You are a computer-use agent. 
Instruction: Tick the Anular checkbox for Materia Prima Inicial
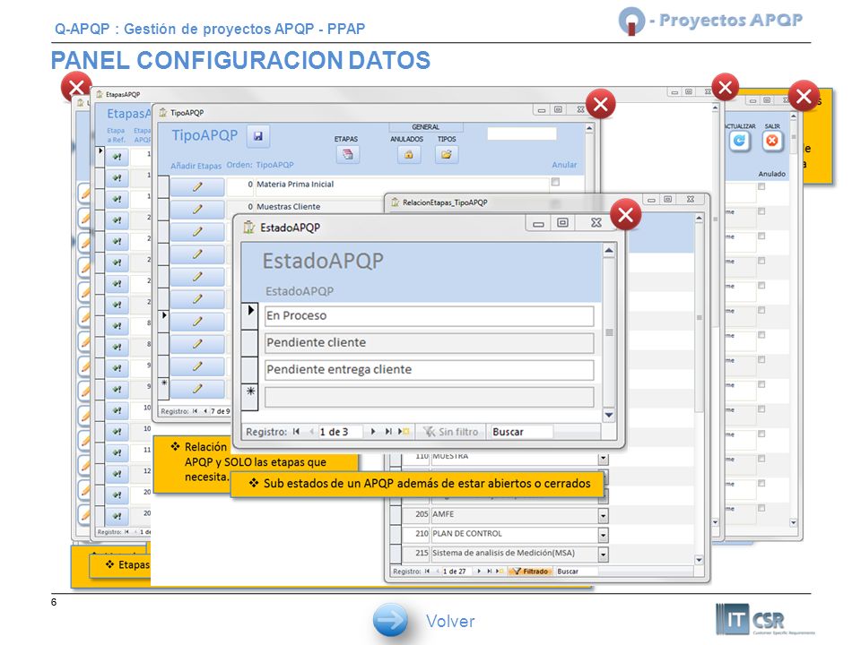tap(556, 182)
